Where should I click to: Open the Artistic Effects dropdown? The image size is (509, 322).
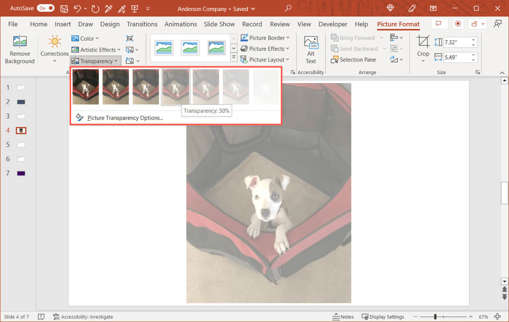96,50
